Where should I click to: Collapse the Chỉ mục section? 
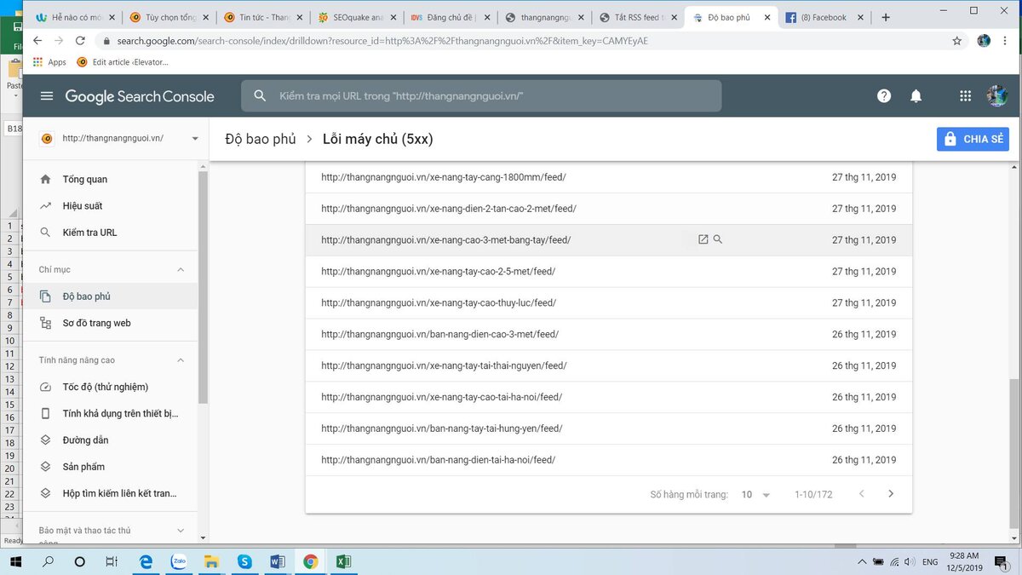point(181,269)
